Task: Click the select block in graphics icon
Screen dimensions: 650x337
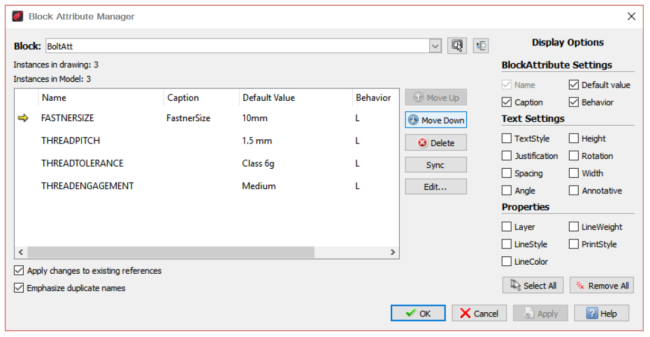Action: (457, 46)
